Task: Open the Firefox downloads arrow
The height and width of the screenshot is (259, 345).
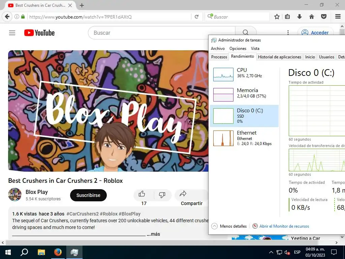Action: click(300, 17)
